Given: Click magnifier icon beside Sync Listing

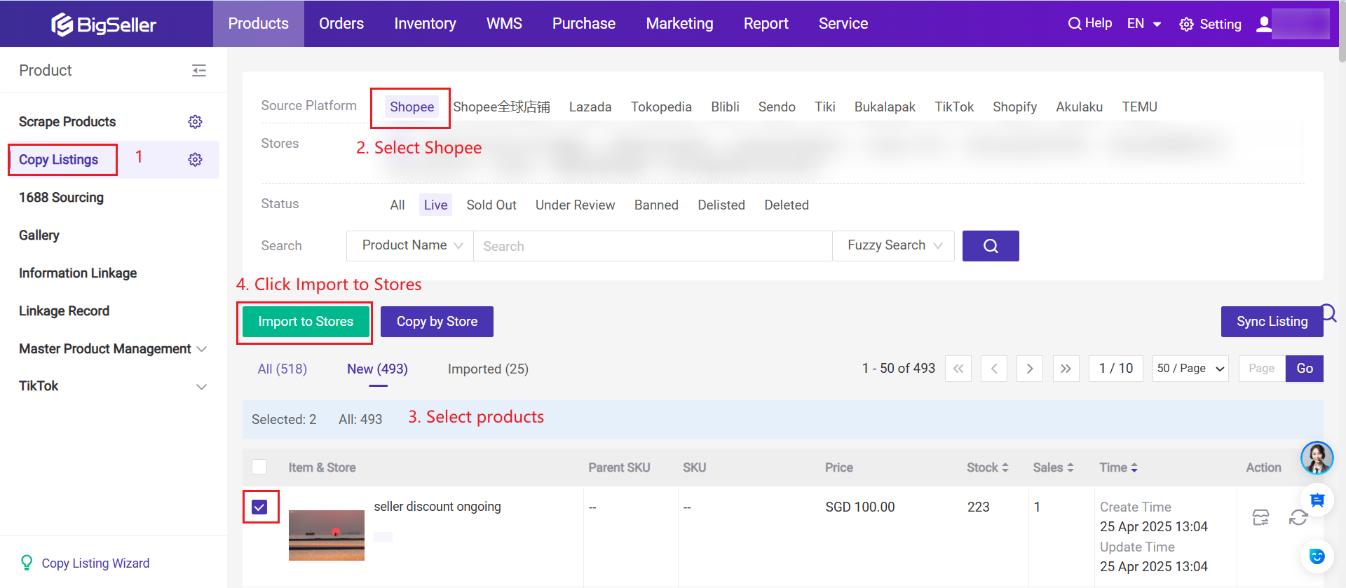Looking at the screenshot, I should tap(1329, 312).
